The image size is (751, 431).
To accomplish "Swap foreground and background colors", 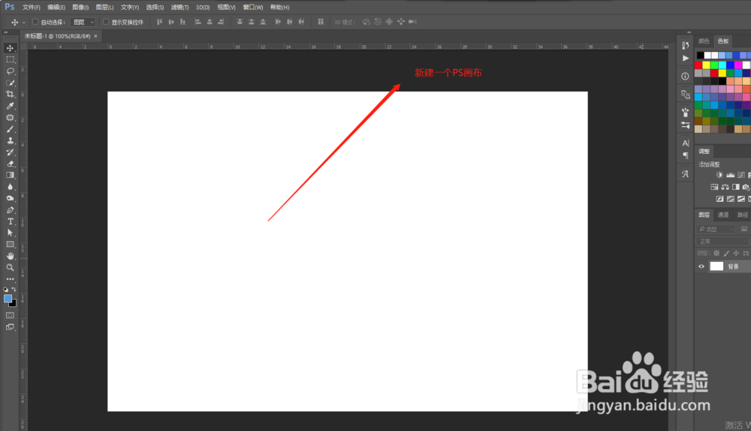I will [x=14, y=289].
